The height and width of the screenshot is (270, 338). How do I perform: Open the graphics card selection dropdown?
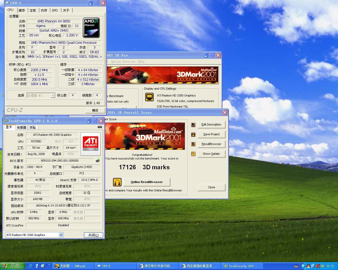61,235
